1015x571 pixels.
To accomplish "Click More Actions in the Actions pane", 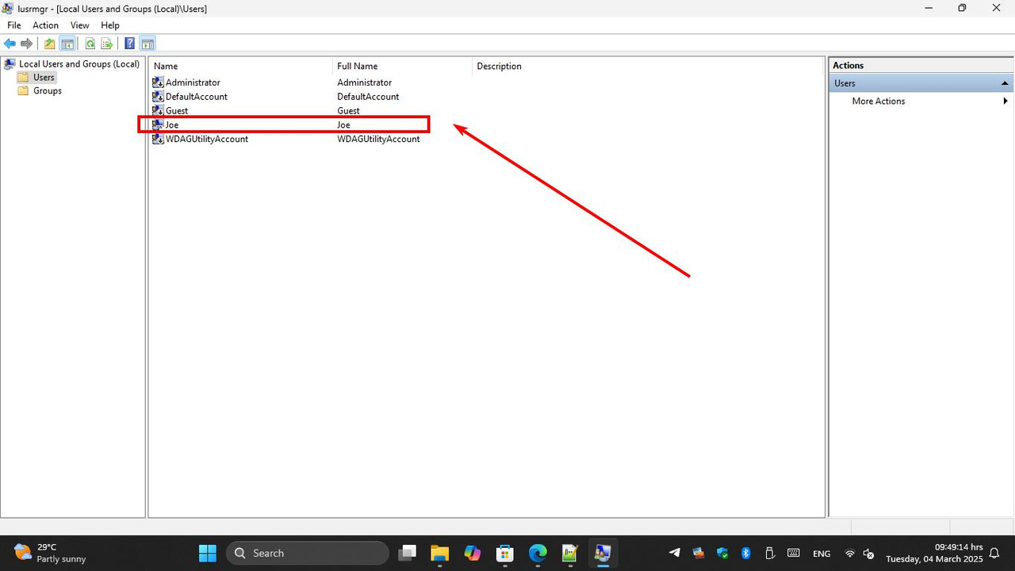I will point(879,101).
